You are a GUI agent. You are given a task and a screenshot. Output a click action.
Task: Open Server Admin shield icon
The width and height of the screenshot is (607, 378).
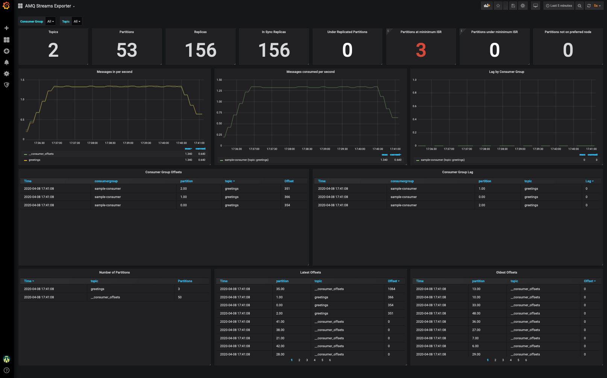(6, 85)
